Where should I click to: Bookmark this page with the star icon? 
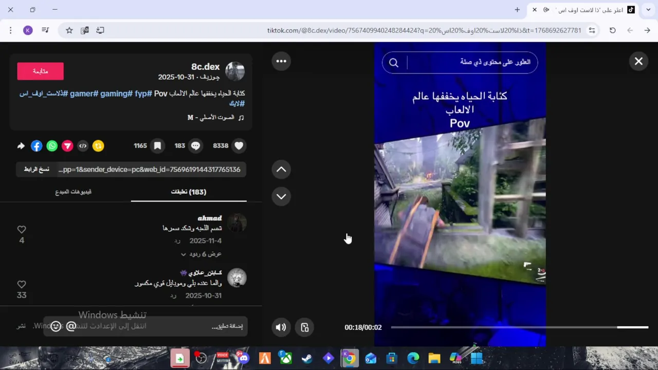point(69,30)
